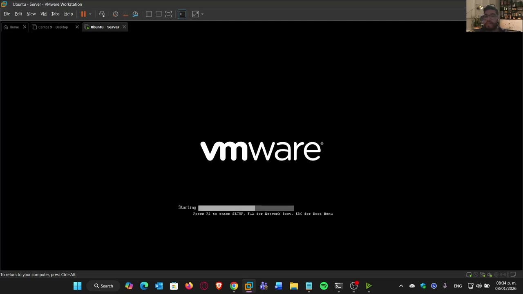
Task: Close the Ubuntu - Server tab
Action: [x=124, y=27]
